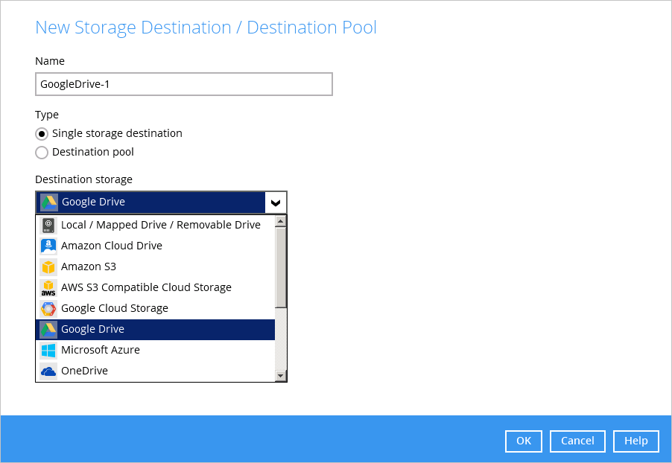Click the Local / Mapped Drive hard disk icon

[x=48, y=225]
